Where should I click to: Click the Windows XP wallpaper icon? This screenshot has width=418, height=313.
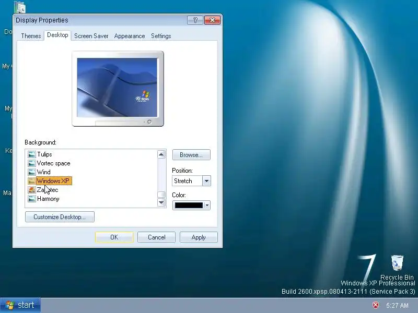(32, 181)
